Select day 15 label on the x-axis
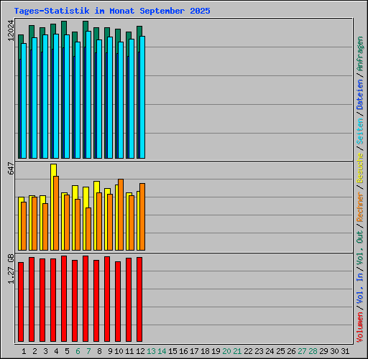Viewport: 368px width, 359px height. tap(172, 351)
